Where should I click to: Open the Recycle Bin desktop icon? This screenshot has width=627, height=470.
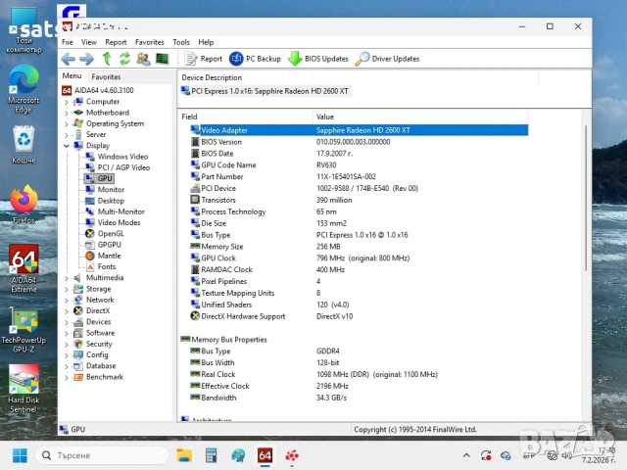pos(24,145)
